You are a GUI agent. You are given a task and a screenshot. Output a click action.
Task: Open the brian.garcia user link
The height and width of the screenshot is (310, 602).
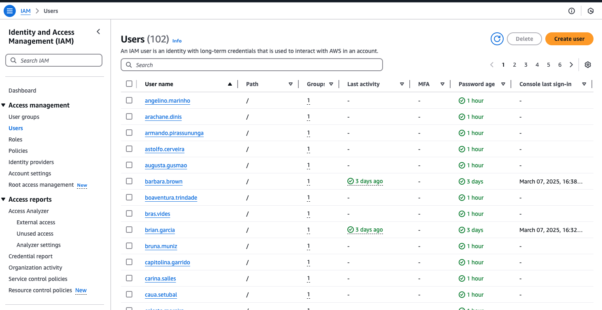click(x=160, y=230)
